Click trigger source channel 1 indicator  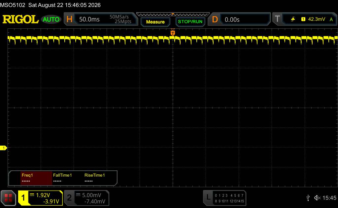[x=303, y=19]
